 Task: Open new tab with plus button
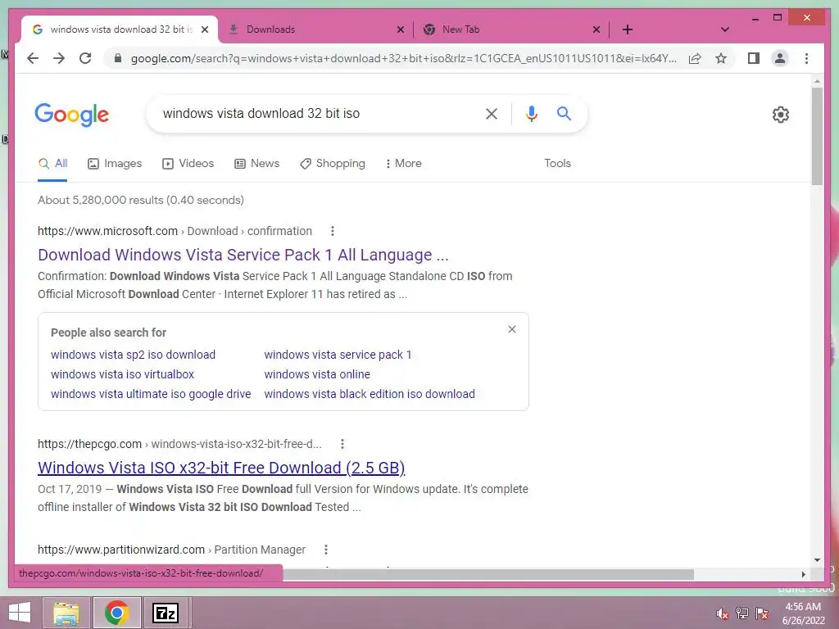click(x=628, y=29)
